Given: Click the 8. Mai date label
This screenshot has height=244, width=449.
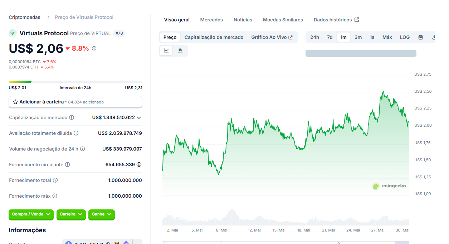Looking at the screenshot, I should point(221,230).
